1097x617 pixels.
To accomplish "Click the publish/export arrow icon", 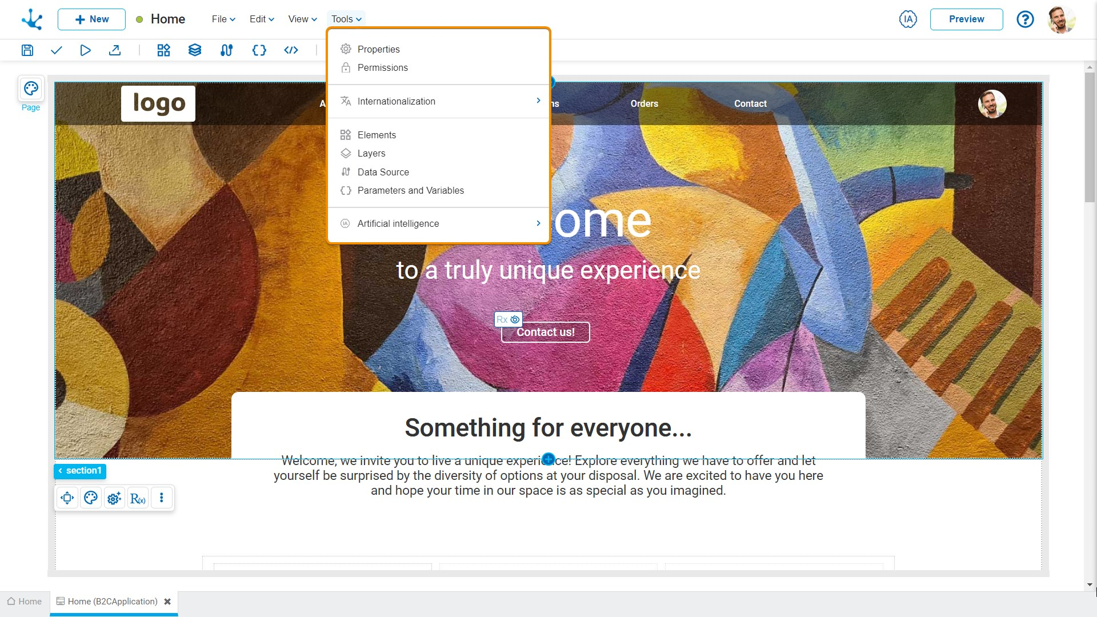I will 115,50.
